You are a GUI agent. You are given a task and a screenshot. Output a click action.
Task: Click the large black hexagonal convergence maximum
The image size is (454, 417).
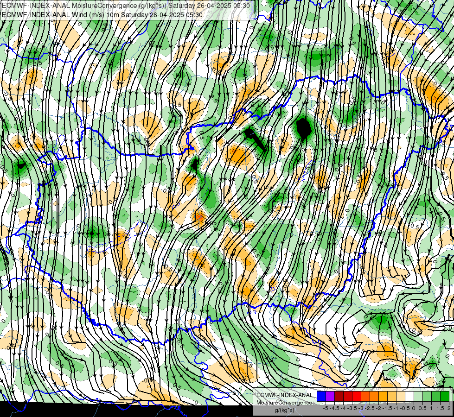(x=304, y=128)
